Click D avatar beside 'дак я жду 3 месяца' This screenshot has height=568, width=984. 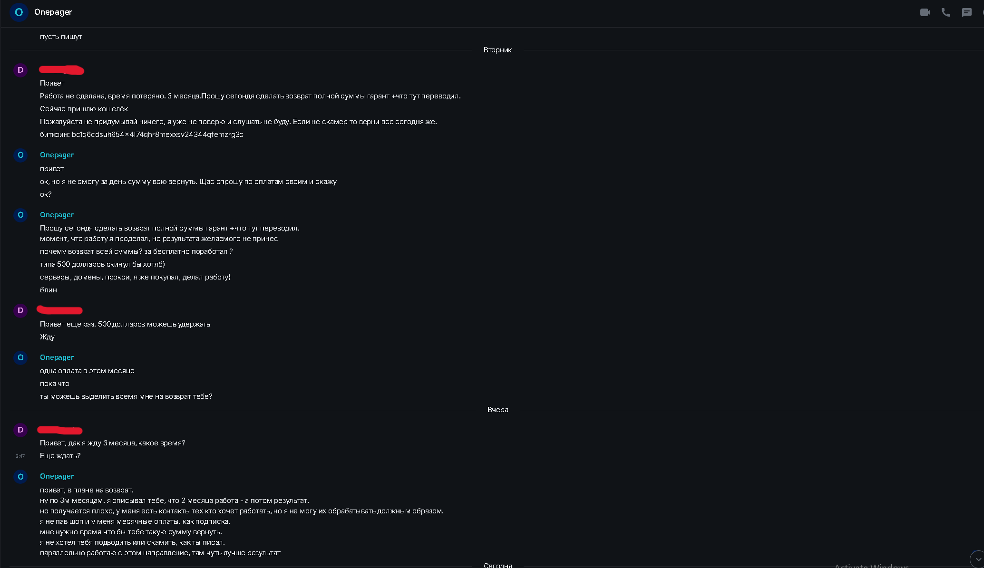click(20, 430)
